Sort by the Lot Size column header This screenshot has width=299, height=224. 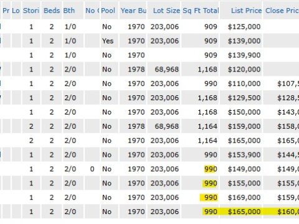point(166,11)
